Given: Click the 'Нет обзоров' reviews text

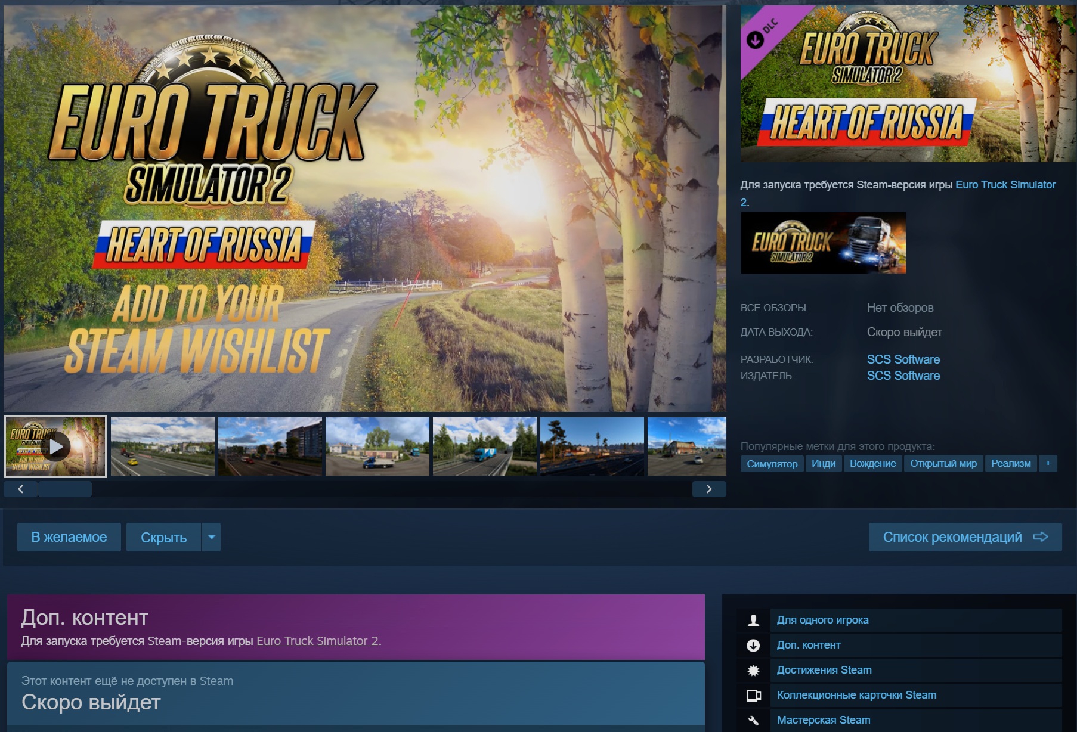Looking at the screenshot, I should pos(900,308).
